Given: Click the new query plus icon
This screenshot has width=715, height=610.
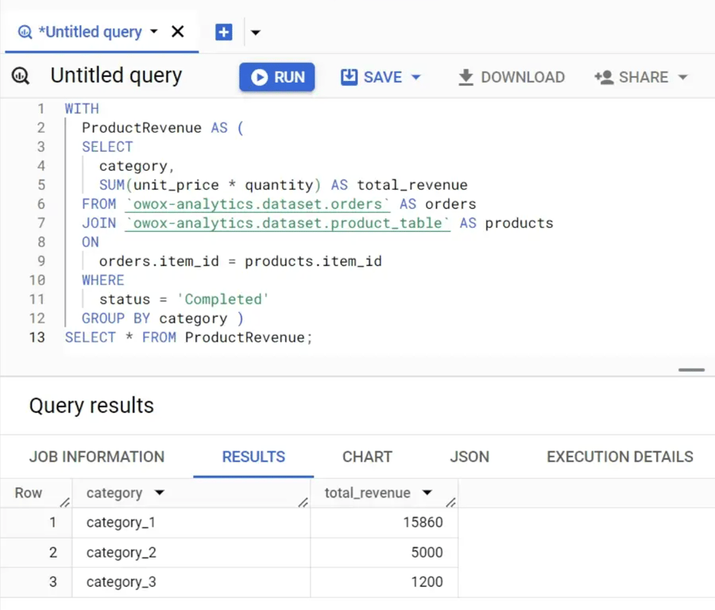Looking at the screenshot, I should point(223,32).
